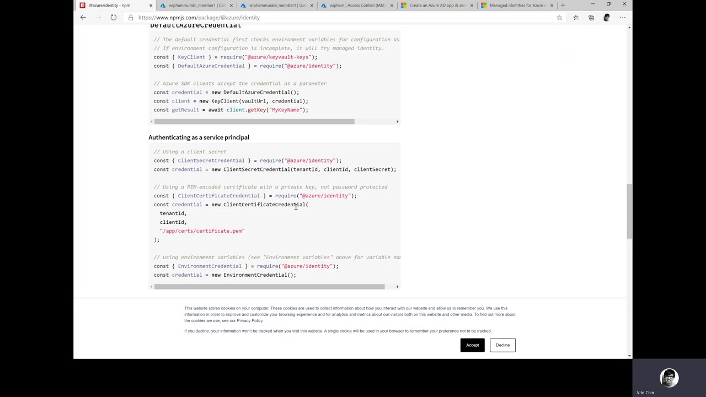
Task: Close the Create an Azure AD app tab
Action: click(472, 6)
